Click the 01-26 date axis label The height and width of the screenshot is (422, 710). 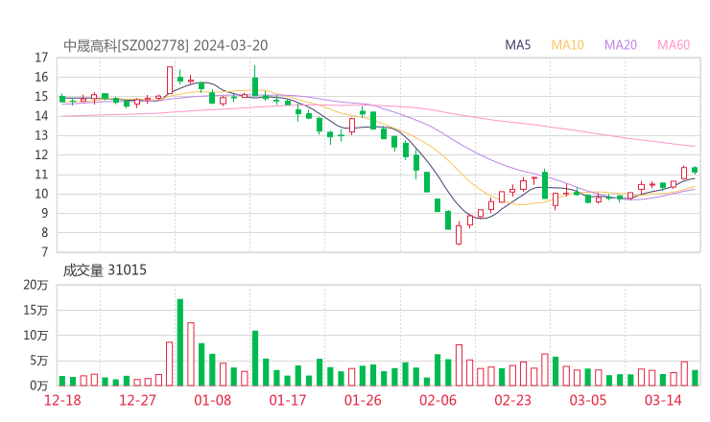coord(363,400)
